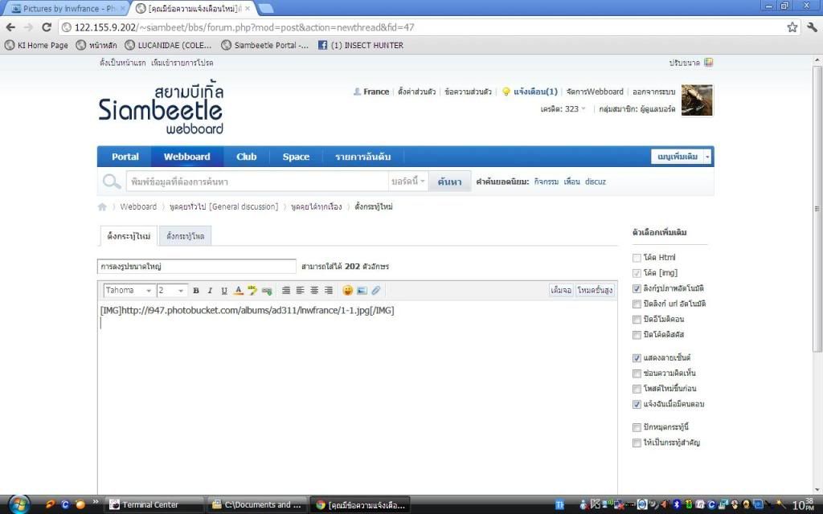
Task: Open the font color picker
Action: [239, 291]
